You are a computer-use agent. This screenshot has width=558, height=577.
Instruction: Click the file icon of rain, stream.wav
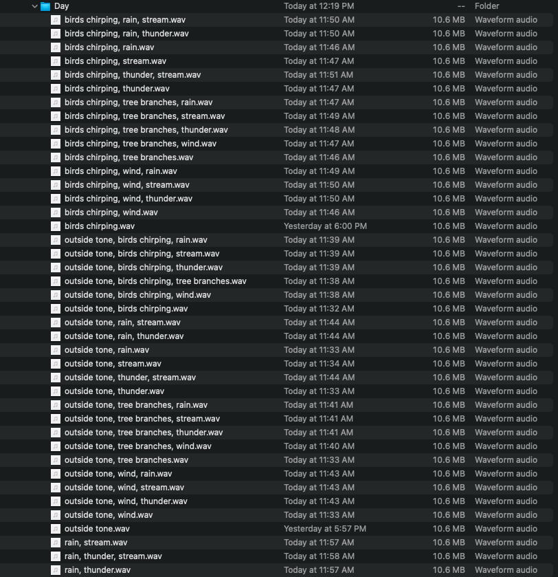tap(56, 543)
